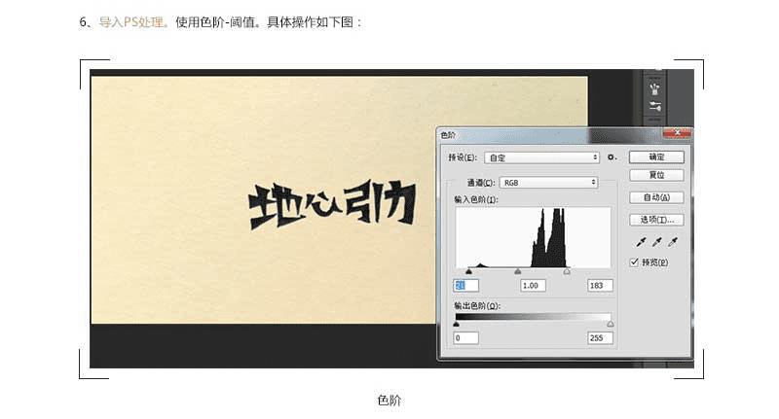Click the input shadow black slider handle
Screen dimensions: 779x419
[468, 271]
